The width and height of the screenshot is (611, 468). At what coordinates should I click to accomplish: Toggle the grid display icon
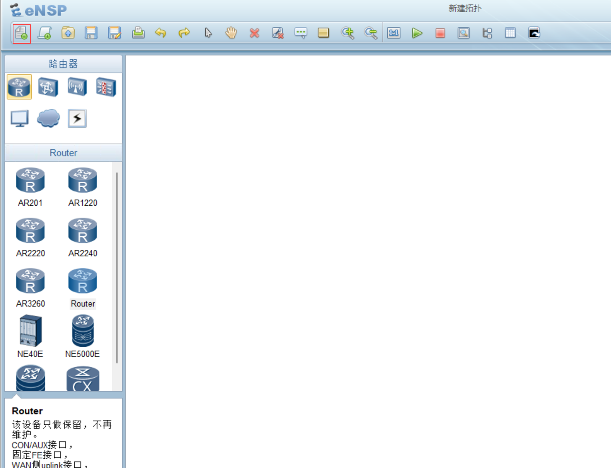pyautogui.click(x=510, y=33)
